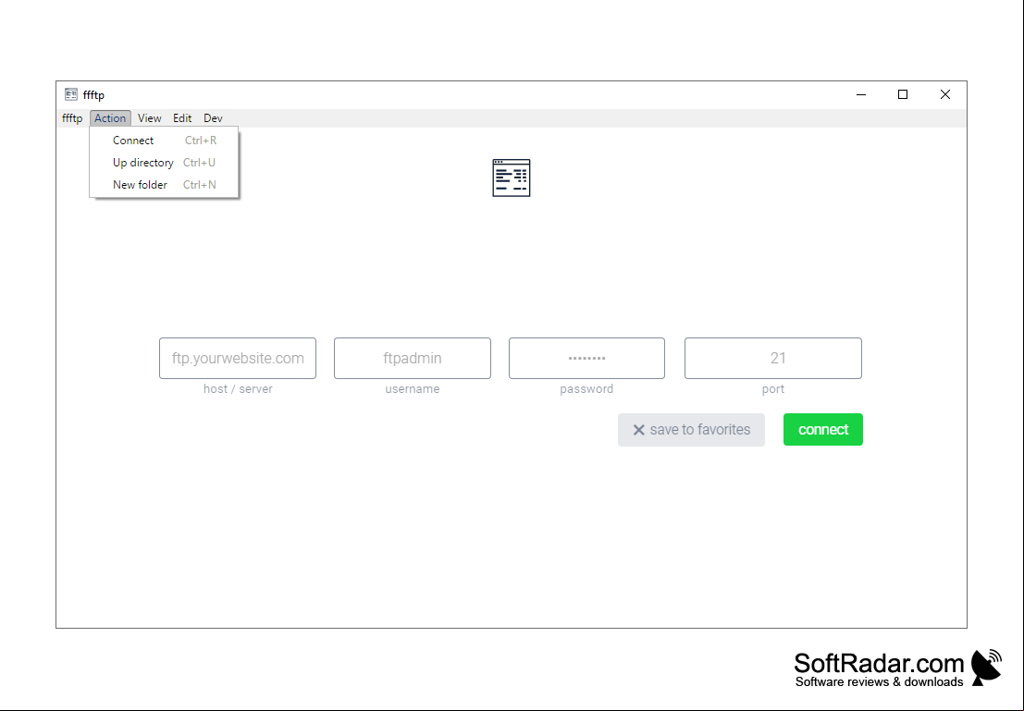
Task: Open the View menu
Action: 149,118
